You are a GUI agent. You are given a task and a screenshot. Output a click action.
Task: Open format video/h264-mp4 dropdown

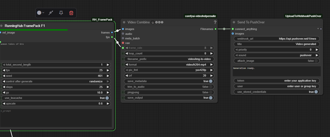point(169,65)
